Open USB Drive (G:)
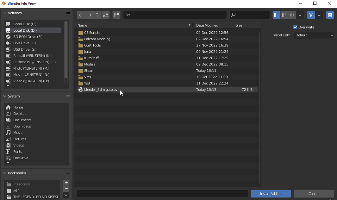The image size is (337, 200). (33, 49)
